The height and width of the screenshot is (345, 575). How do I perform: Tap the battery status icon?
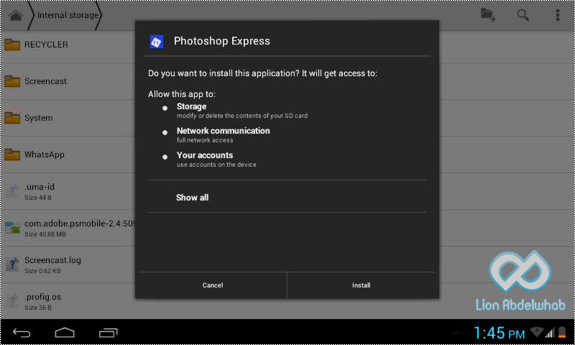click(562, 332)
